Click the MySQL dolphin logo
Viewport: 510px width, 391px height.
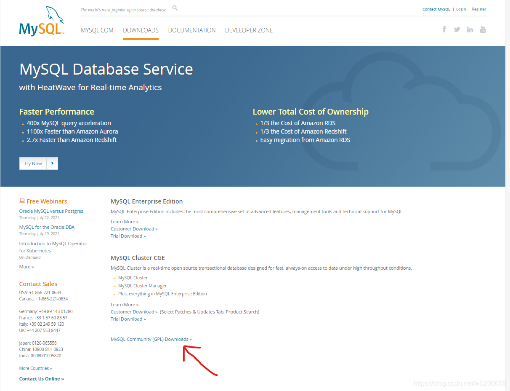pos(42,21)
